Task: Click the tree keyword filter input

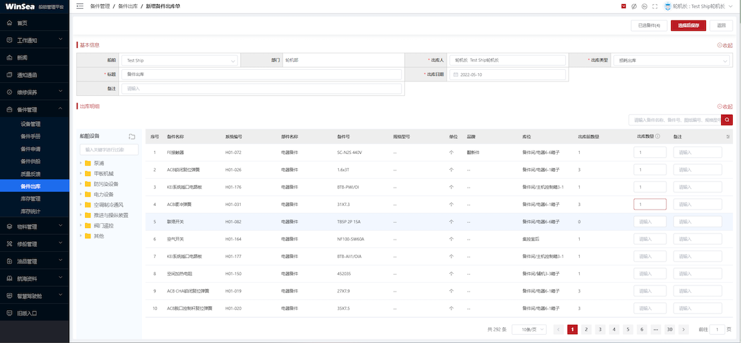Action: coord(109,149)
